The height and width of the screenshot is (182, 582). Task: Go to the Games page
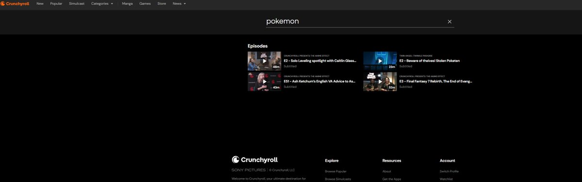(145, 4)
